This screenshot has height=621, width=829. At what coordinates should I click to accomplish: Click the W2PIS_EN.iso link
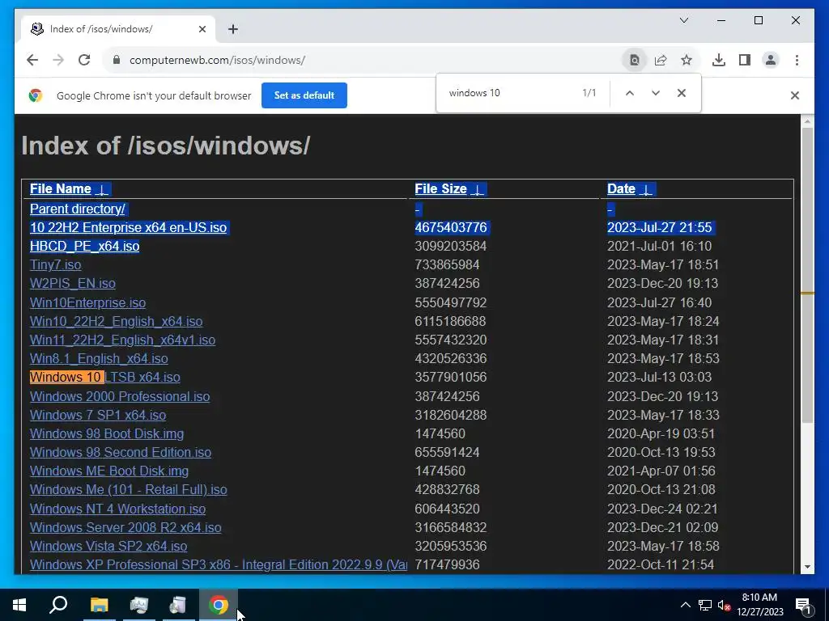tap(72, 284)
